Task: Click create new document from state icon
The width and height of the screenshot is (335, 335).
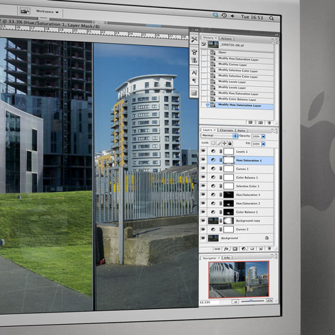Action: click(250, 122)
